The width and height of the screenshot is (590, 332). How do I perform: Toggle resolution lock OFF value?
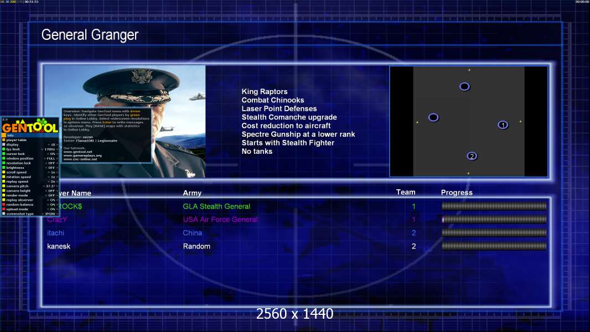[51, 163]
